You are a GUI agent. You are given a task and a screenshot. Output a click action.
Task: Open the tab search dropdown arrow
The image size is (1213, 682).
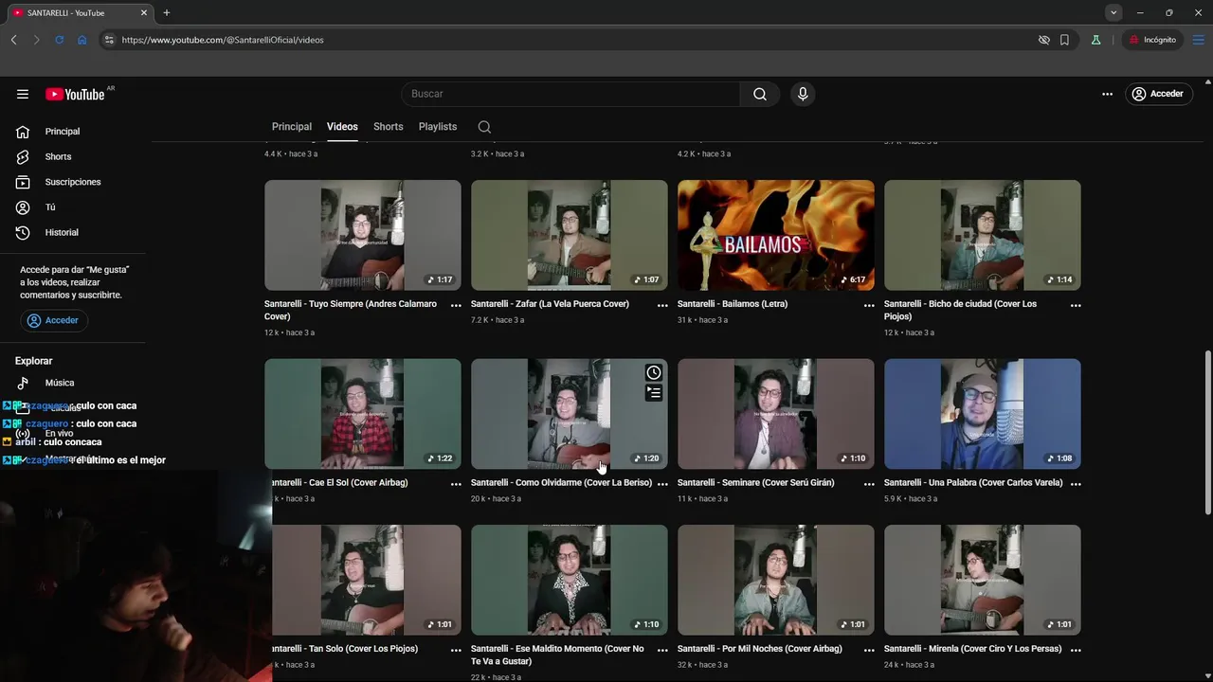tap(1113, 12)
